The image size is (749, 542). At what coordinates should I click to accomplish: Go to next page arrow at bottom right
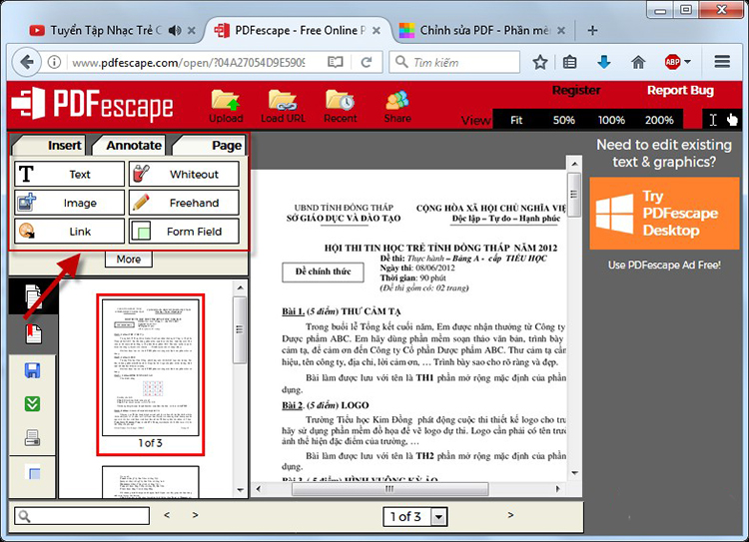click(510, 515)
